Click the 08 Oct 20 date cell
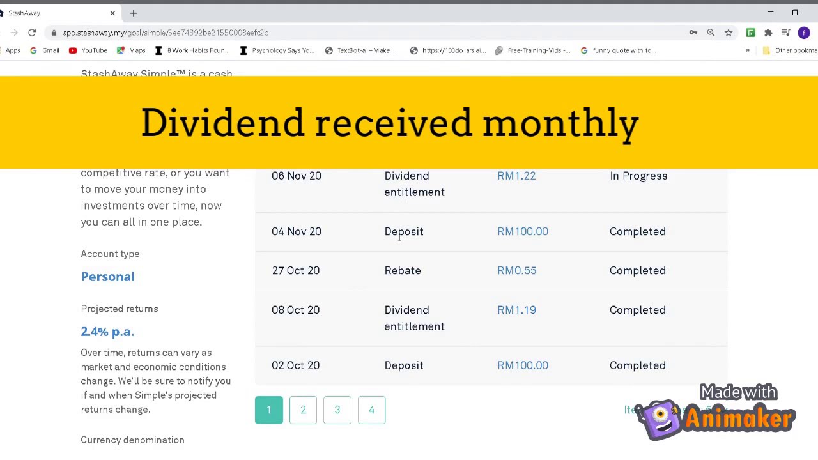Screen dimensions: 818x460 point(295,310)
